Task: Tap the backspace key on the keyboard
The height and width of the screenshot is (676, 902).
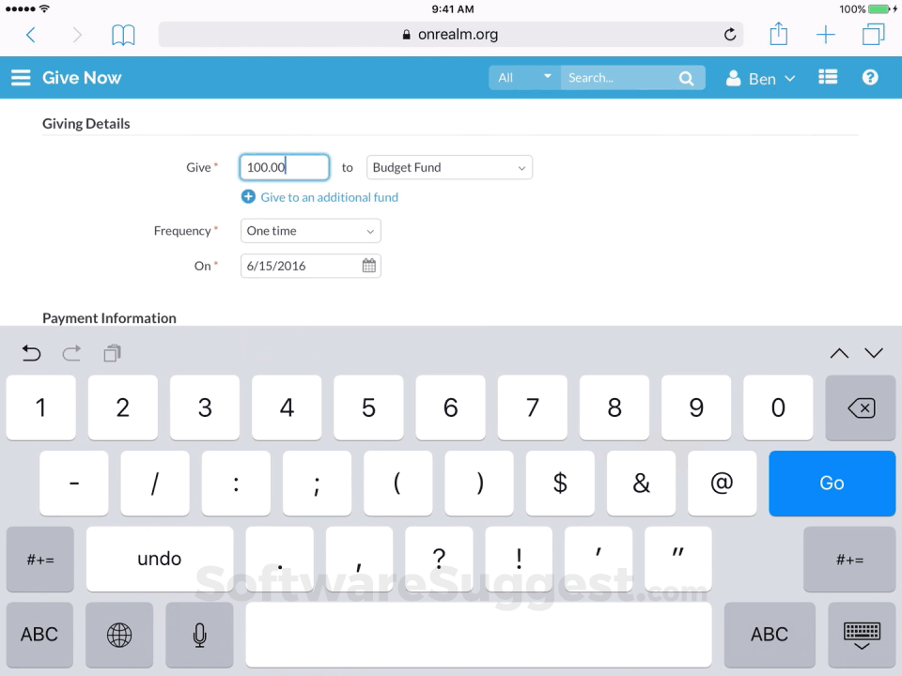Action: (861, 407)
